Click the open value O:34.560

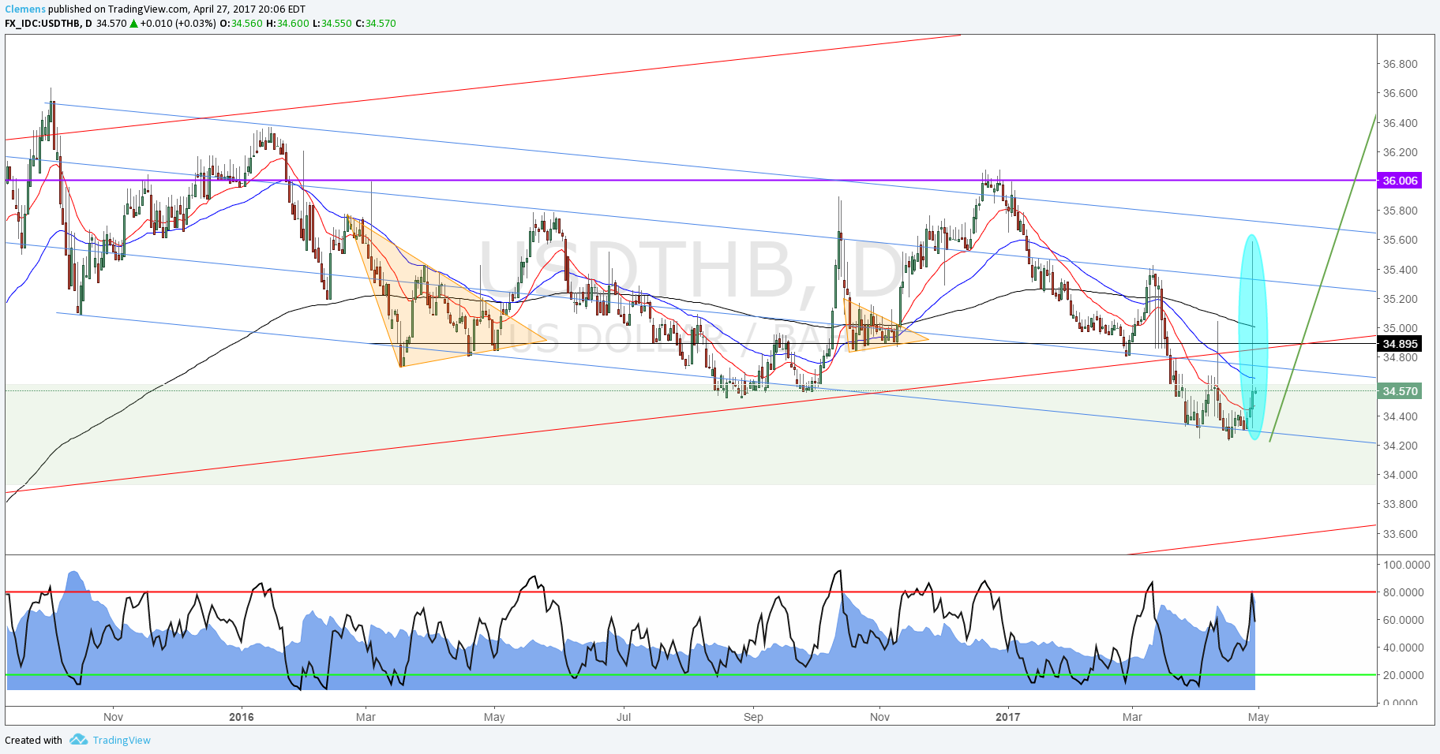click(241, 23)
